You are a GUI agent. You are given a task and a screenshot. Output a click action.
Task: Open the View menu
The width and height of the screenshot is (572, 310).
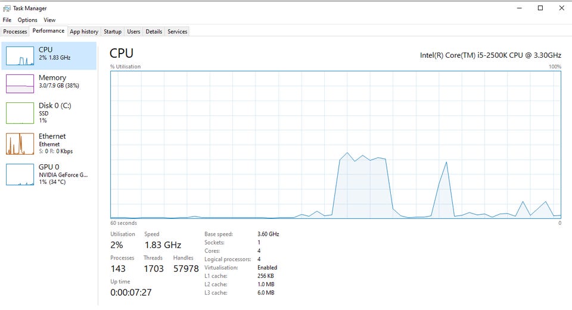click(49, 20)
